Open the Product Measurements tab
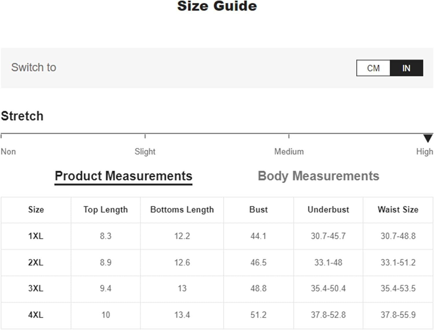 coord(124,176)
